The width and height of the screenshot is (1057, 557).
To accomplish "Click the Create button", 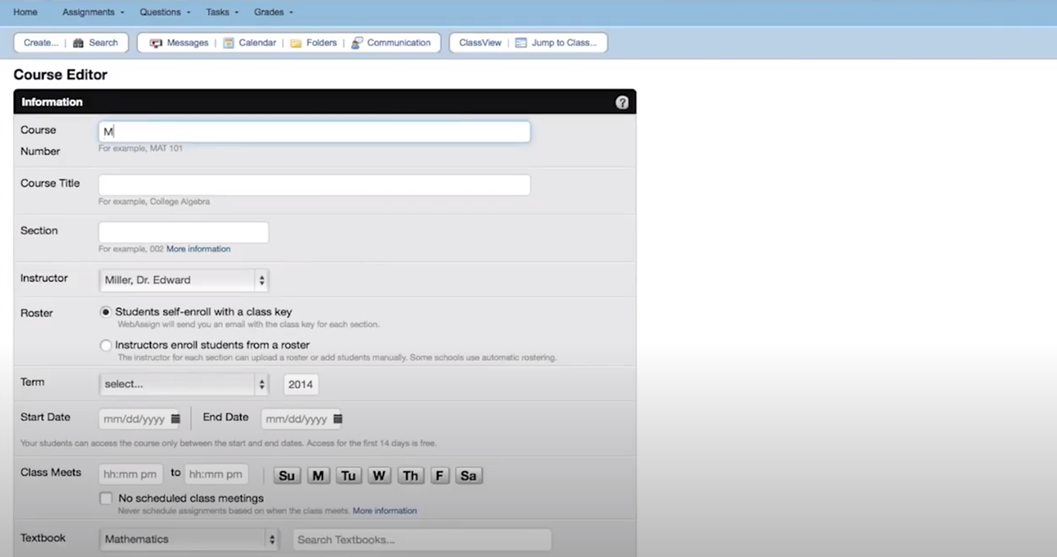I will pyautogui.click(x=40, y=43).
